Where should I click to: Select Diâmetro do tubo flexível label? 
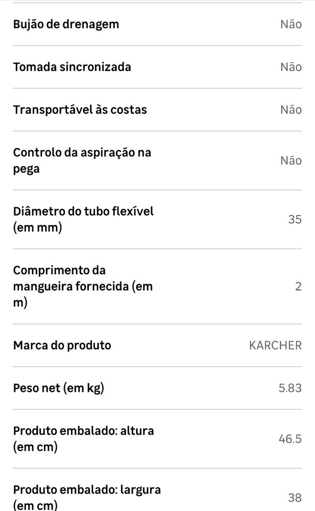point(83,219)
